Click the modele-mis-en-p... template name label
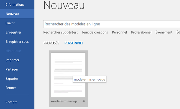This screenshot has height=109, width=180. 65,101
